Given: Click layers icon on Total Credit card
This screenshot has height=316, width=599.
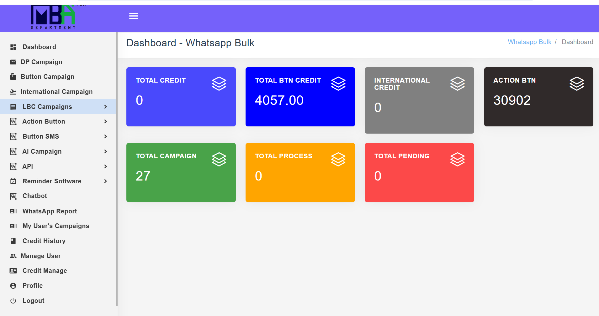Looking at the screenshot, I should pos(219,84).
